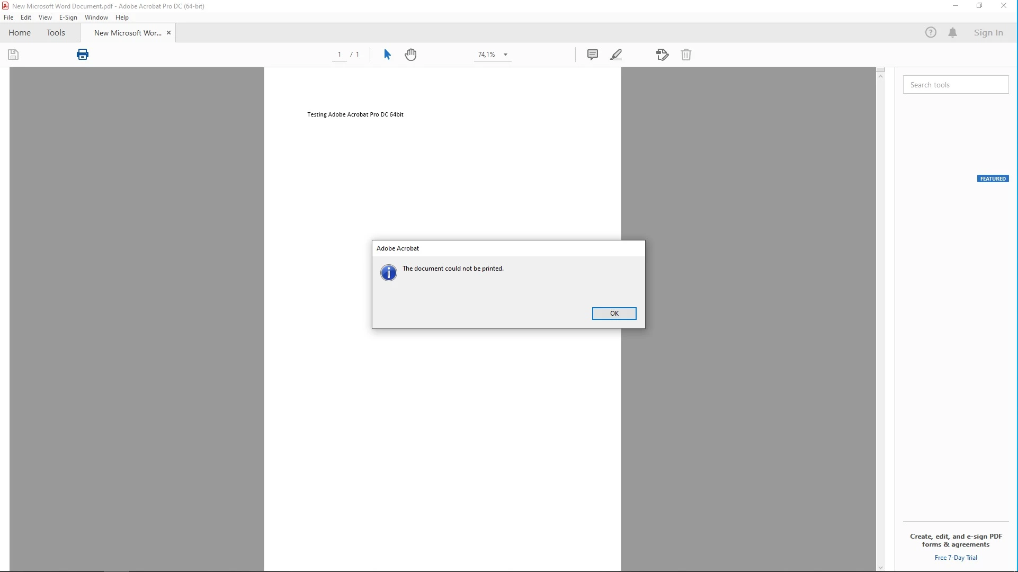Screen dimensions: 1018x572
Task: Open the stamp tool icon
Action: click(x=662, y=55)
